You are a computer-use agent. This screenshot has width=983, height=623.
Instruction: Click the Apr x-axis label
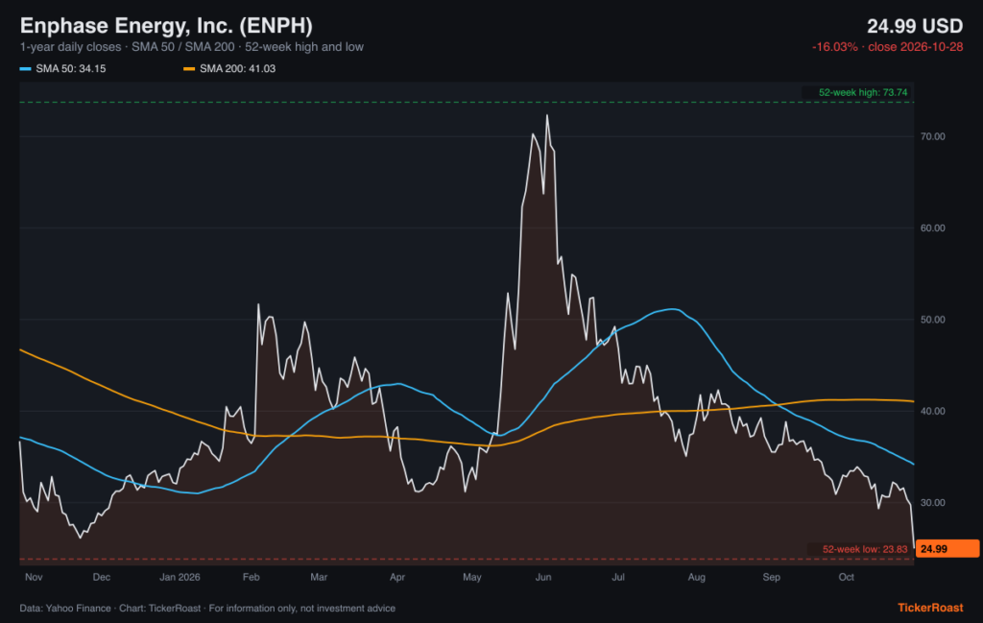(396, 577)
